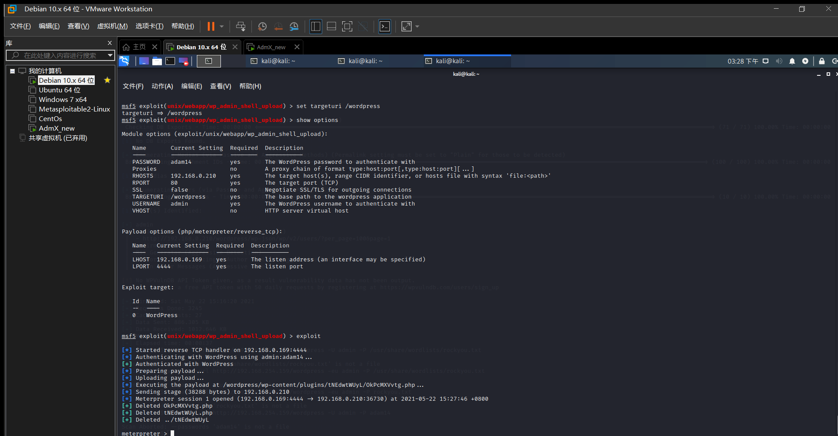Screen dimensions: 838x436
Task: Close the 库 library panel
Action: (110, 43)
